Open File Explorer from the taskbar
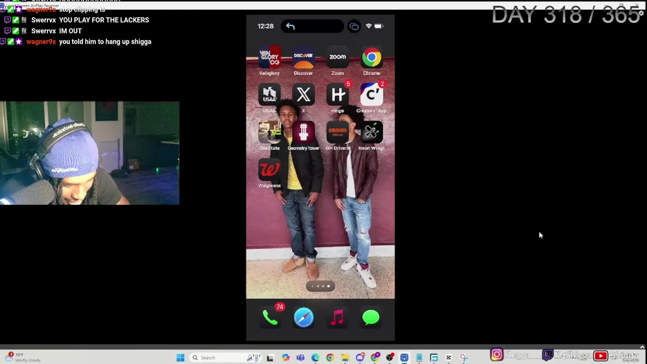The width and height of the screenshot is (647, 364). tap(345, 358)
